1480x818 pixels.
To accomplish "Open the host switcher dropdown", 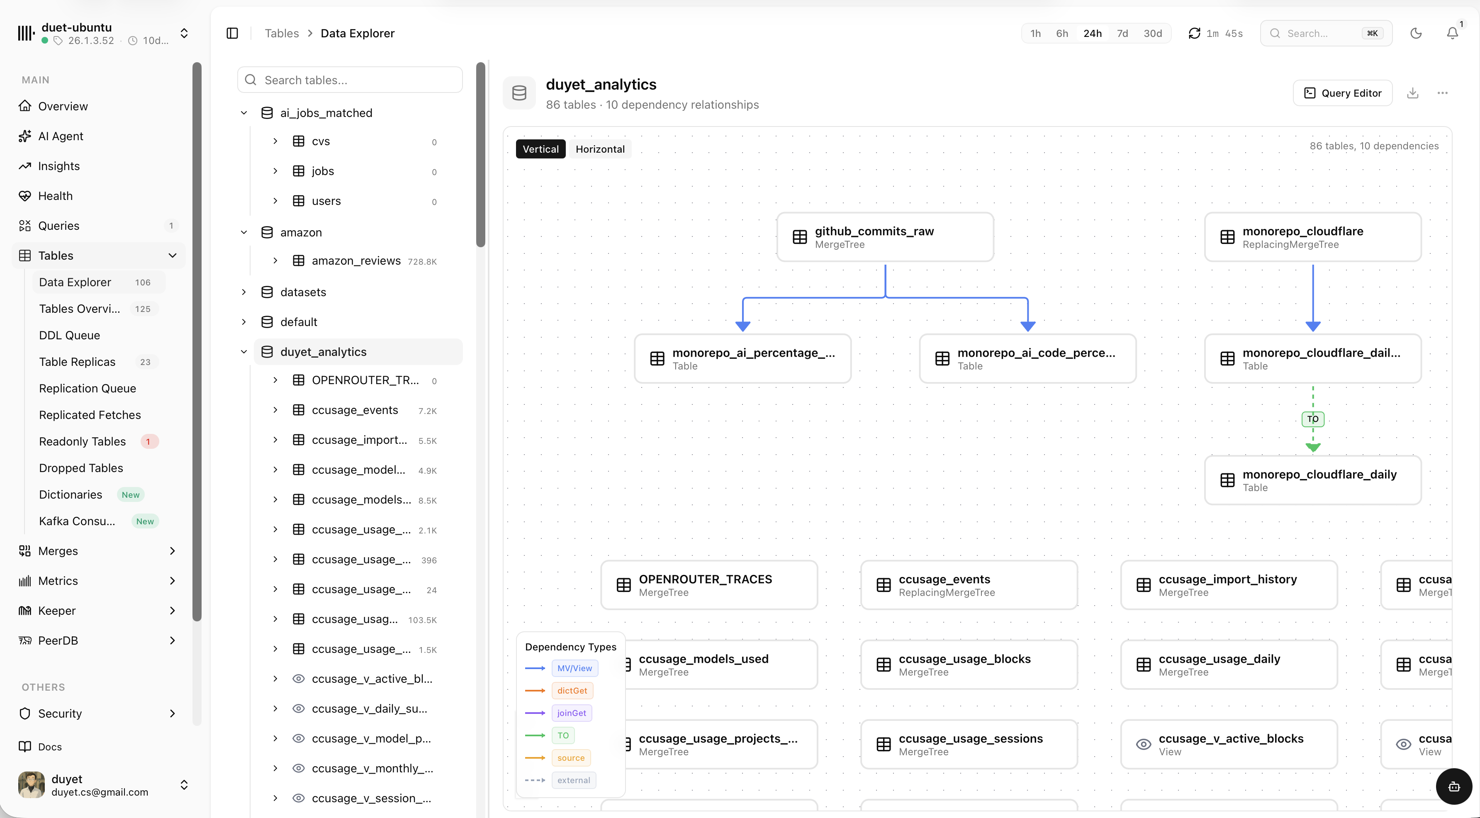I will coord(184,33).
